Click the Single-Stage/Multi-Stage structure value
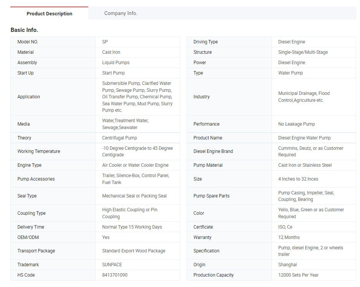 [x=303, y=52]
